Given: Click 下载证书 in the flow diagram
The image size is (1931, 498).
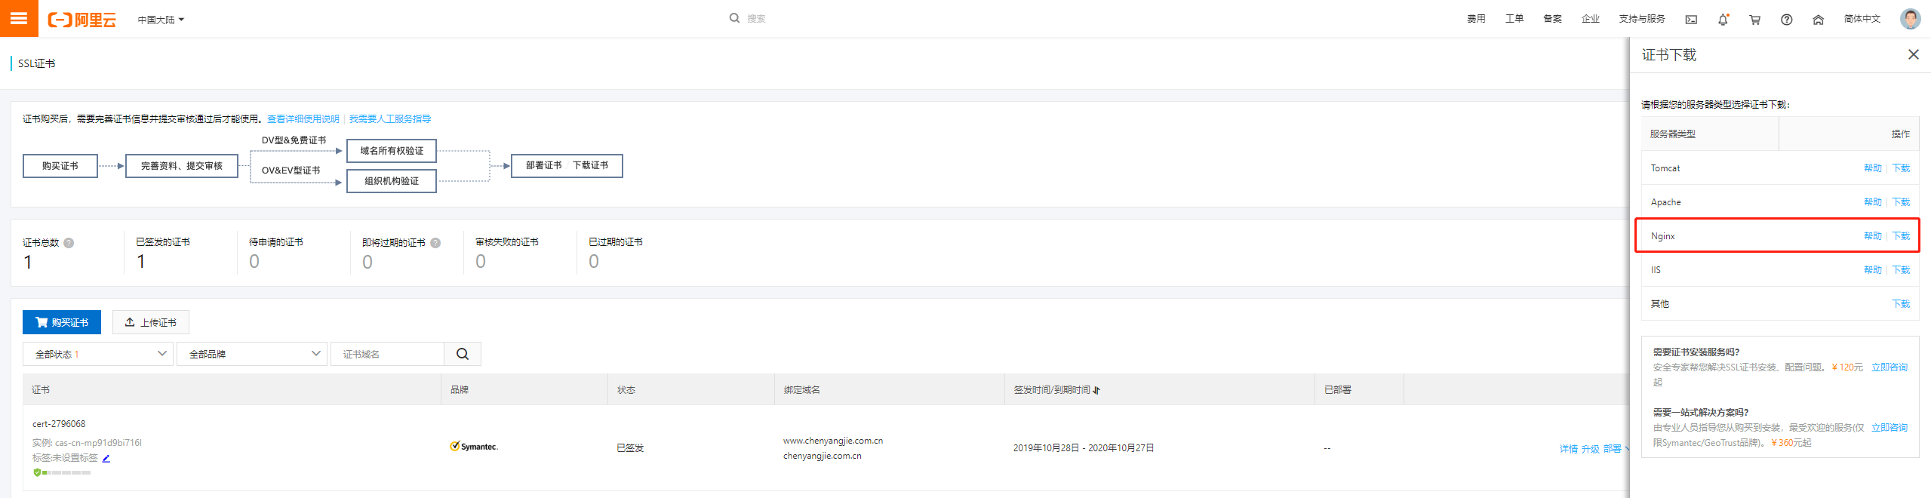Looking at the screenshot, I should [590, 165].
